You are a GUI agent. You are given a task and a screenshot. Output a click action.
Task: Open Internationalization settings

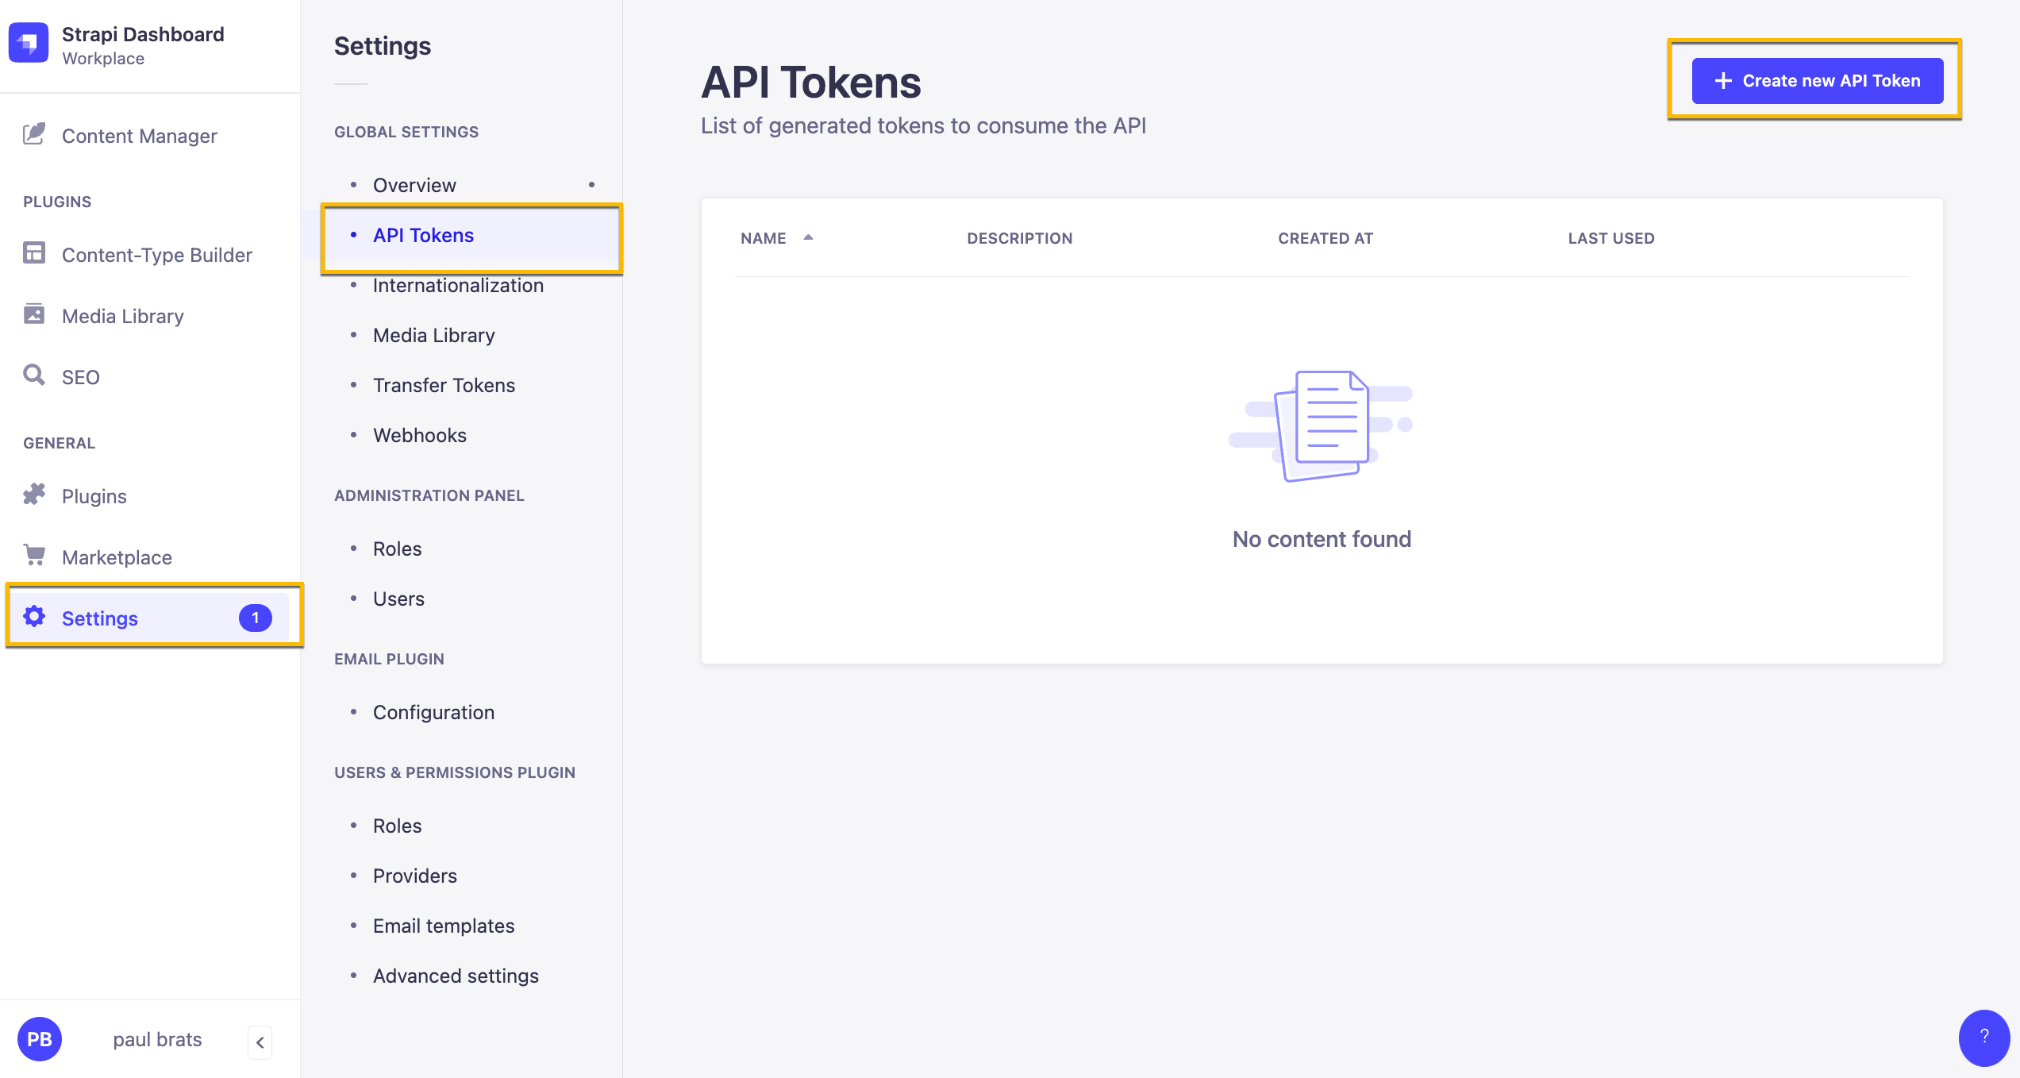pos(458,285)
